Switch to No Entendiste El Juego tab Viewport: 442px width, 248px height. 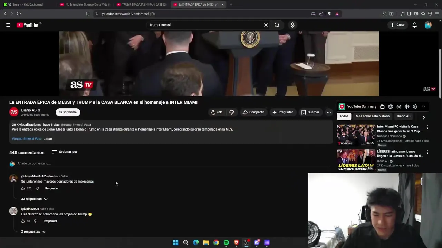(x=85, y=4)
